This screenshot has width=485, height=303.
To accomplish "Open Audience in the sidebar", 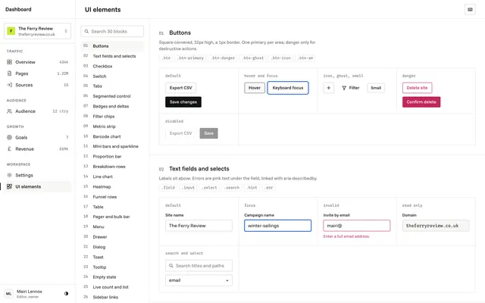I will [37, 111].
